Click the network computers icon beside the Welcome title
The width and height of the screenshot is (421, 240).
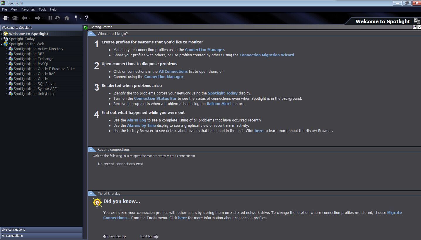pyautogui.click(x=417, y=21)
